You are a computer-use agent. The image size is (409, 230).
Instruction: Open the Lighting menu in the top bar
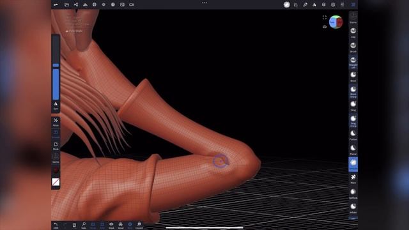pyautogui.click(x=104, y=4)
